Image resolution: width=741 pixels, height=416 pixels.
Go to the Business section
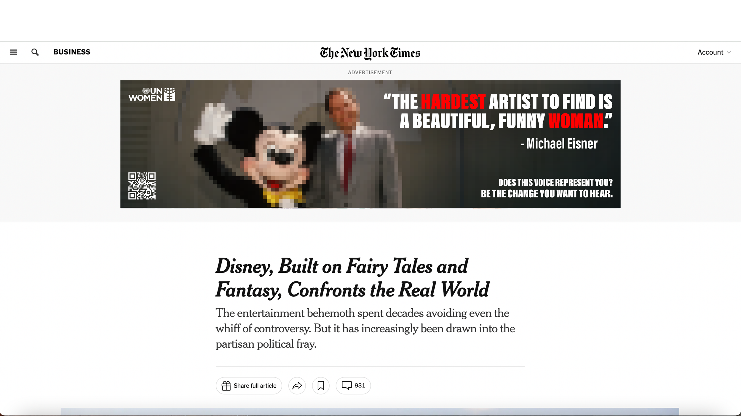point(72,52)
